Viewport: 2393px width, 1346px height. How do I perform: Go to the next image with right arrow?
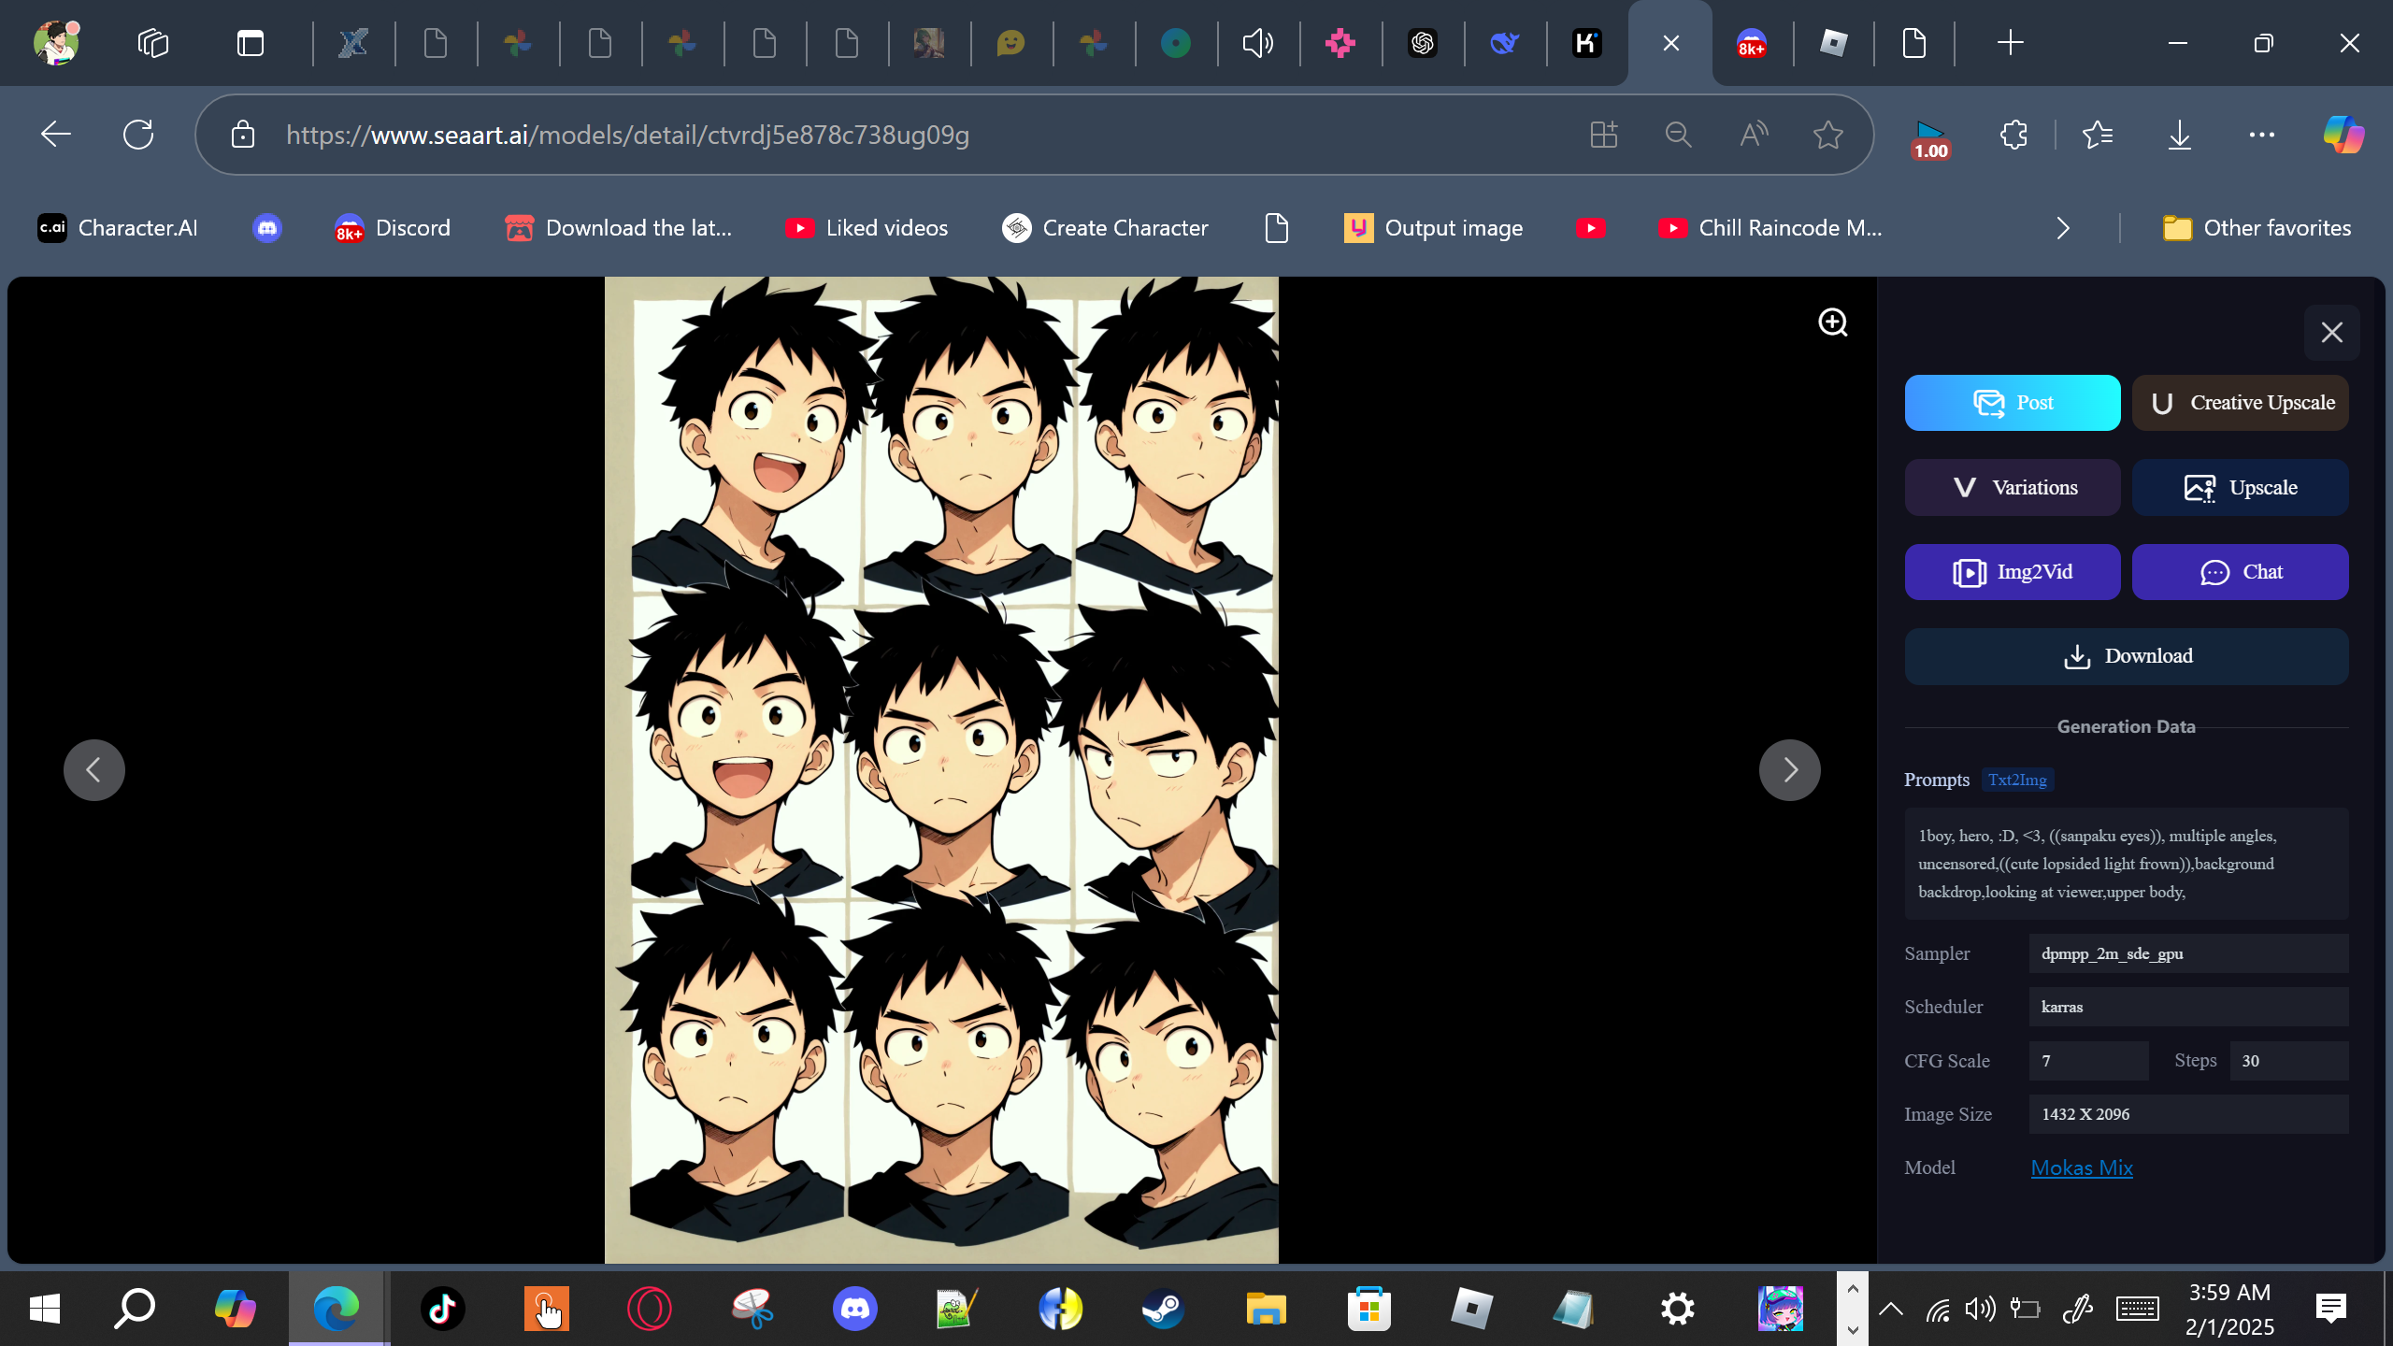1789,770
